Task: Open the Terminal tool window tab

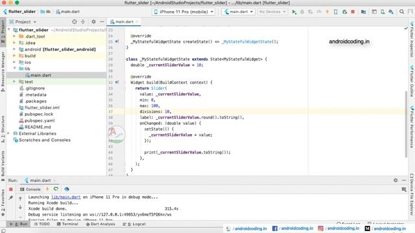Action: click(x=67, y=224)
